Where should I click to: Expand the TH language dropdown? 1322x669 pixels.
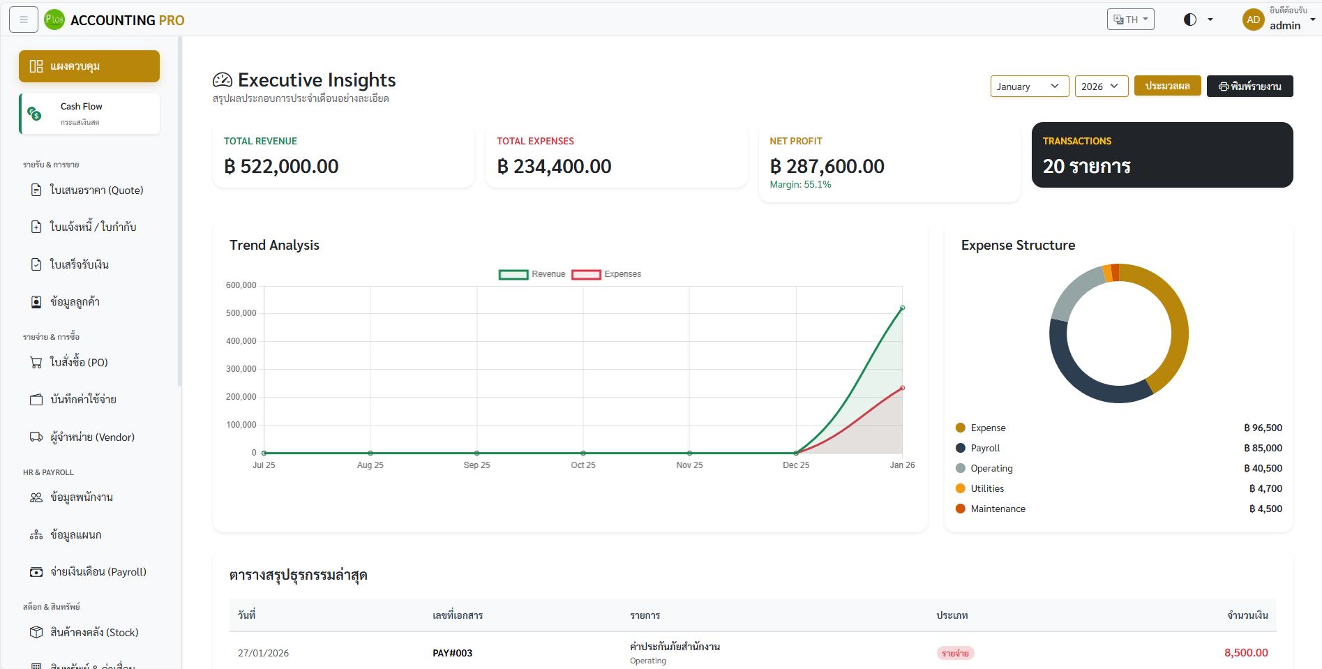(1130, 20)
